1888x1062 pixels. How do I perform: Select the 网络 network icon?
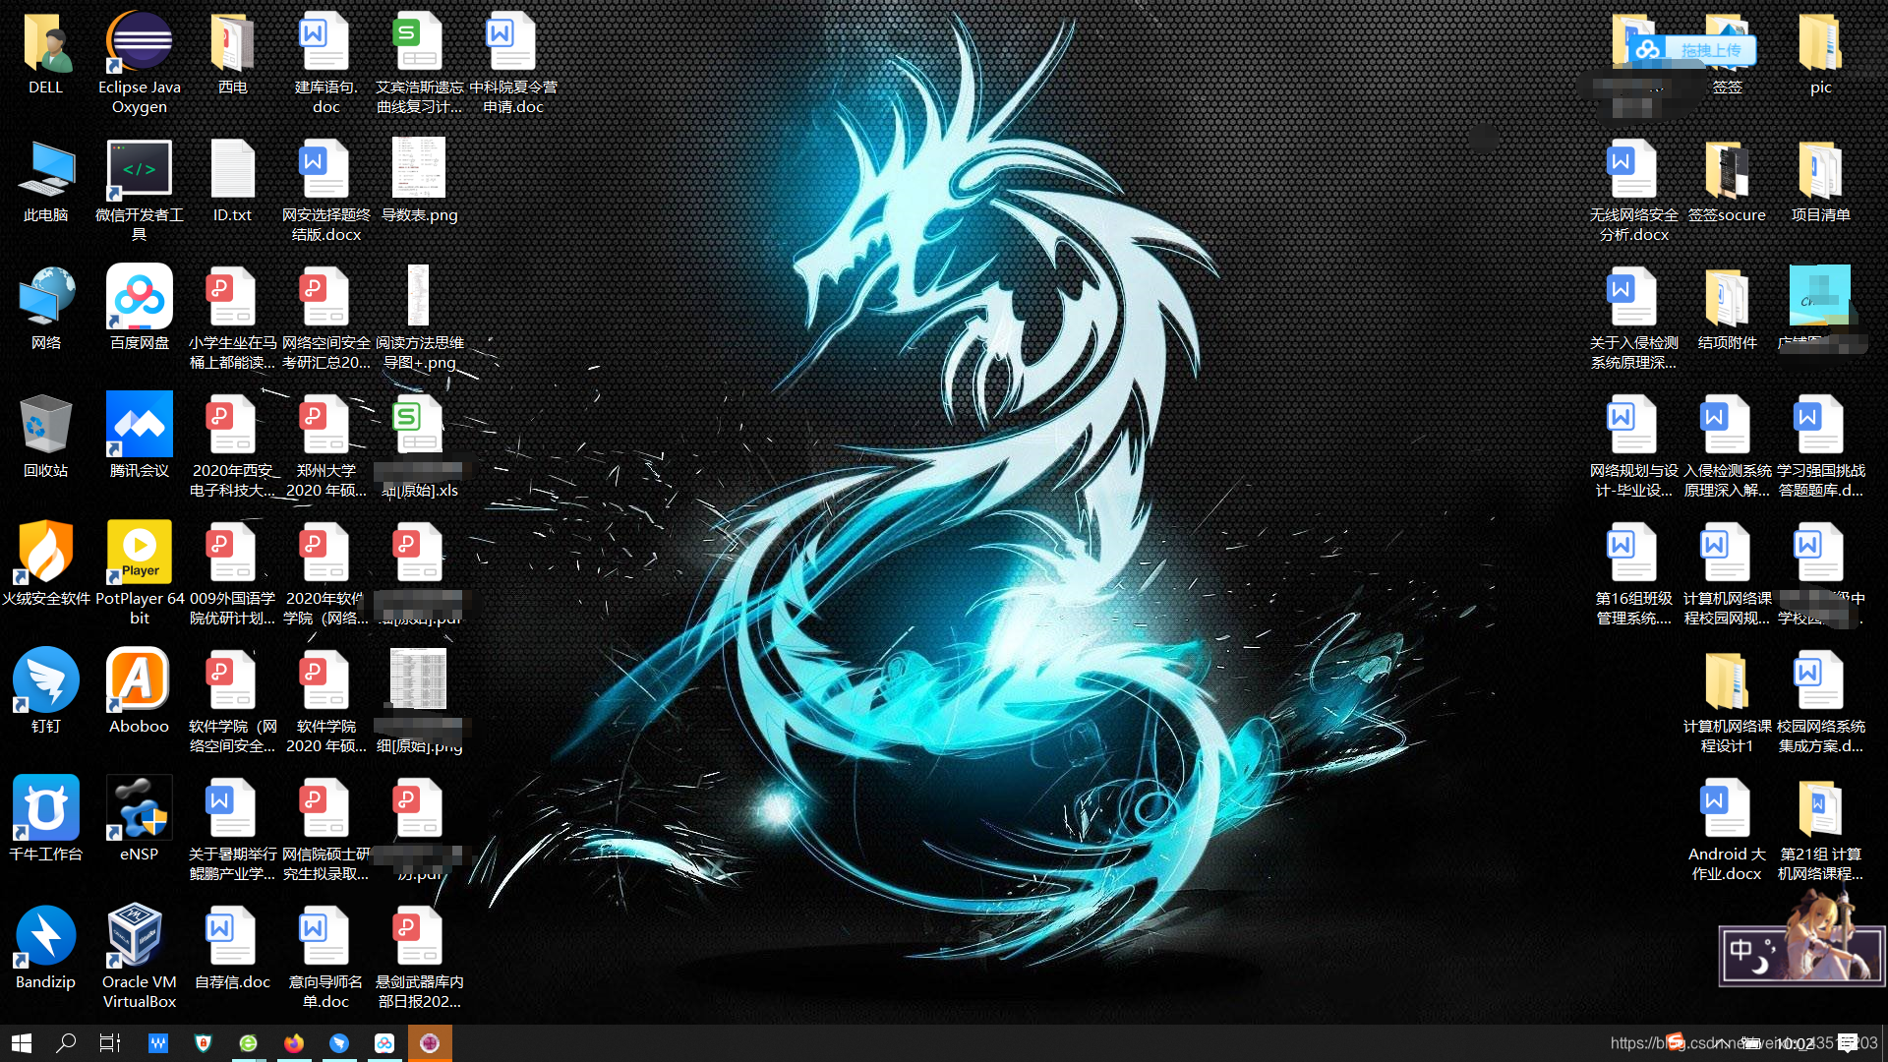45,310
